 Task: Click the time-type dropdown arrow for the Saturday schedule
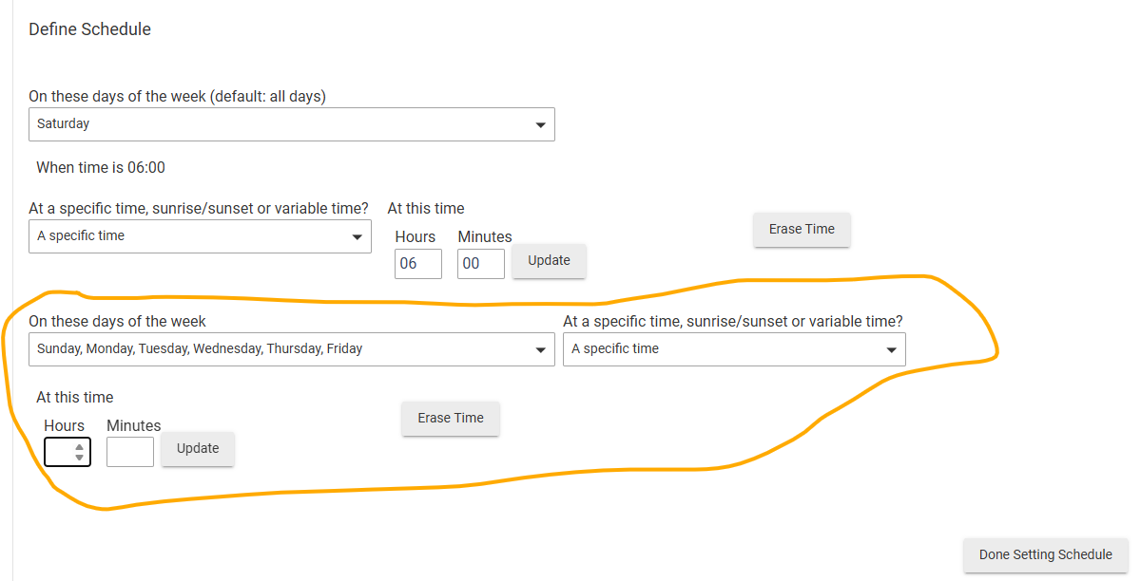pyautogui.click(x=358, y=237)
